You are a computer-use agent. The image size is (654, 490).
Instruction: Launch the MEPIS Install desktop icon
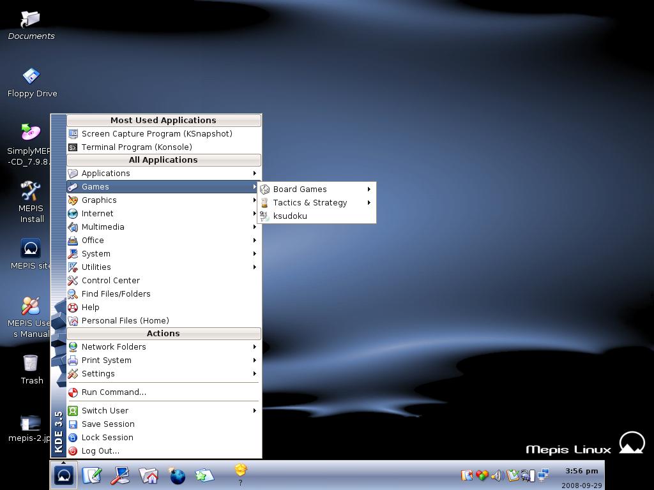[x=31, y=202]
